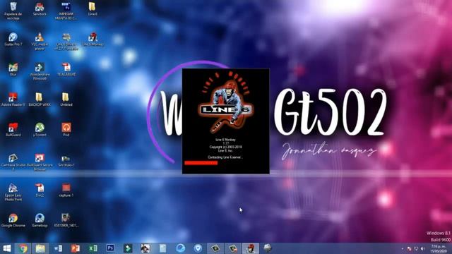
Task: Select the Doc2 PDF file on desktop
Action: pos(40,190)
